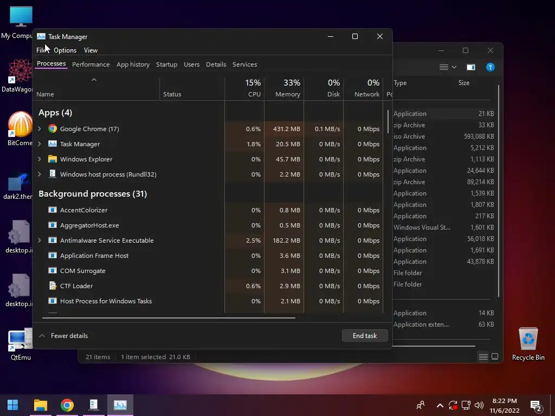Select the BitComet desktop shortcut
Screen dimensions: 555x416
point(20,129)
